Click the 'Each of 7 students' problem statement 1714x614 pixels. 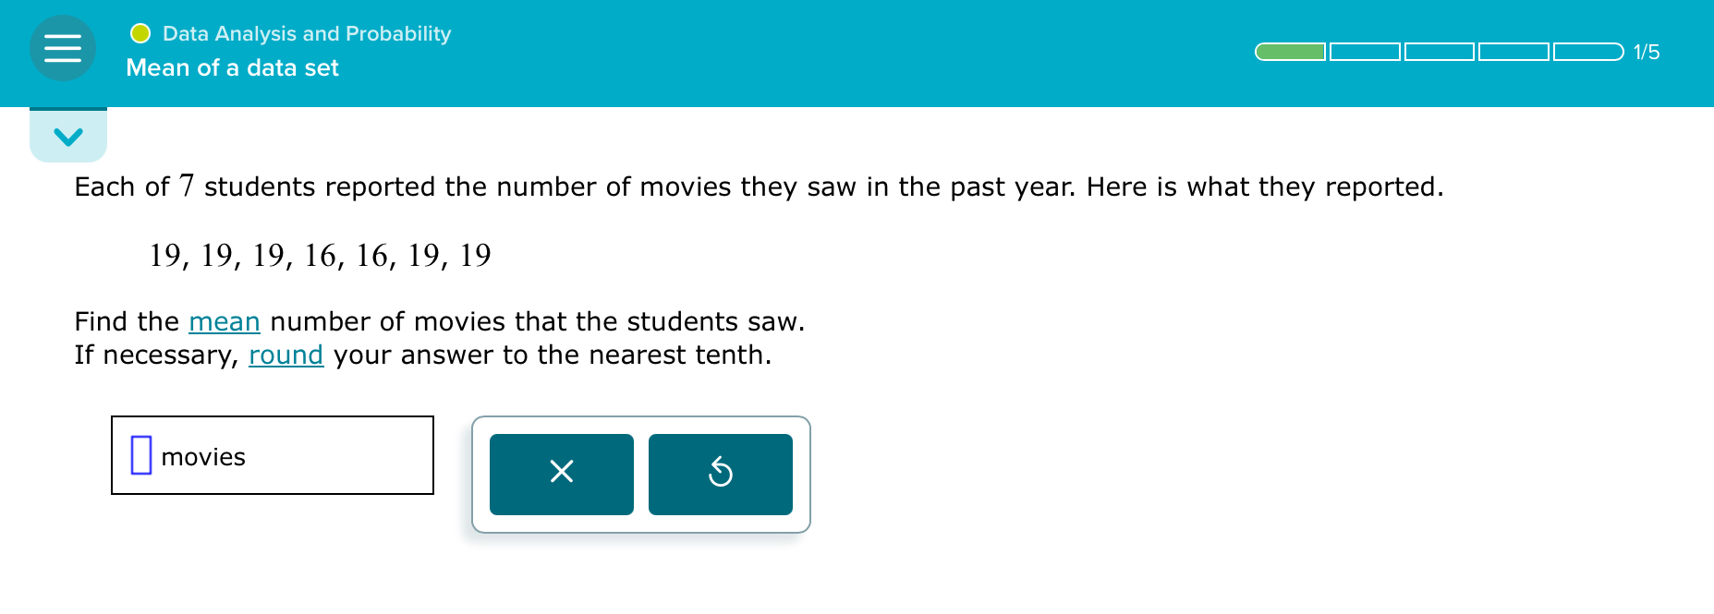click(x=759, y=187)
